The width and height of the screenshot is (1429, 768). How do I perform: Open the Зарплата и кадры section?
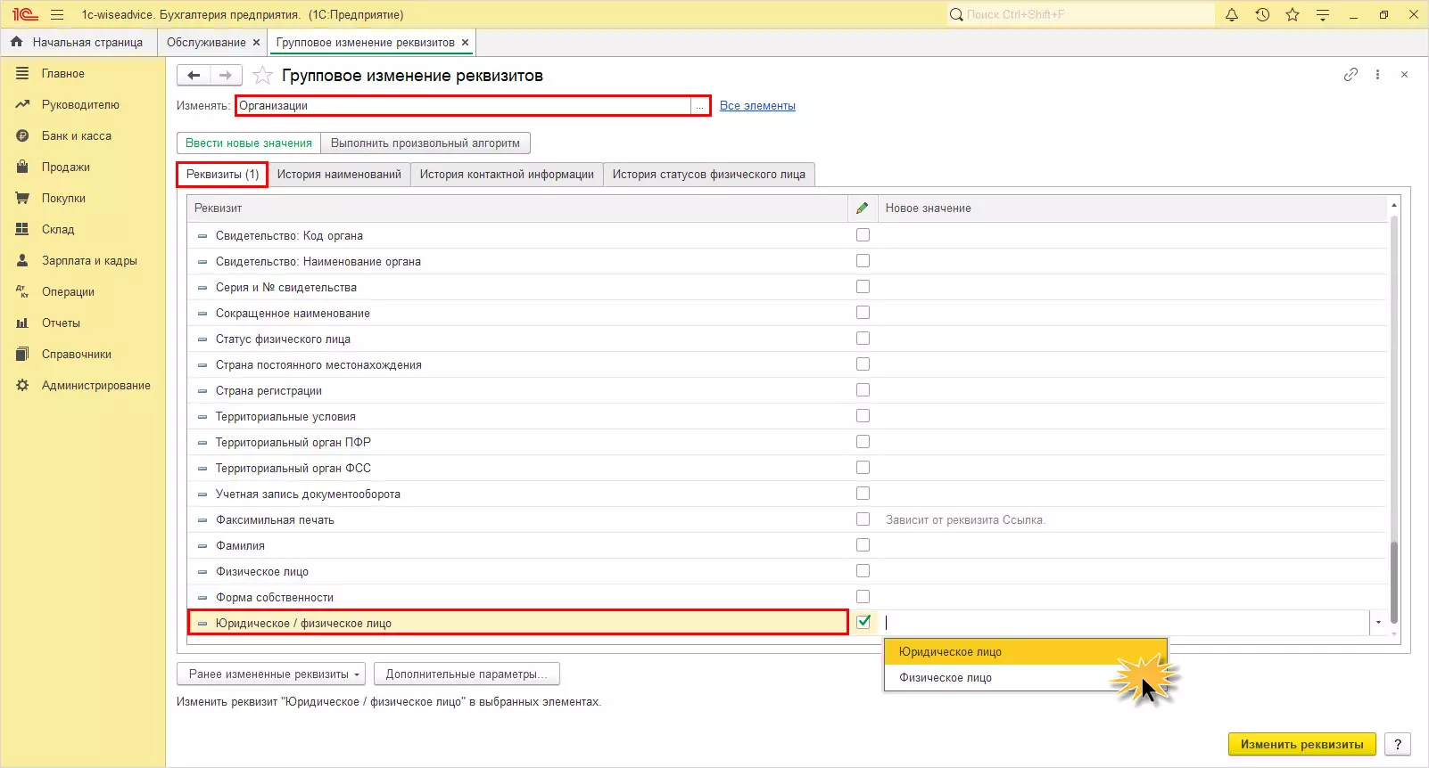pyautogui.click(x=89, y=261)
